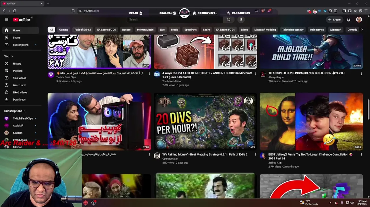Open the new tab plus button
Screen dimensions: 370x207
(48, 3)
